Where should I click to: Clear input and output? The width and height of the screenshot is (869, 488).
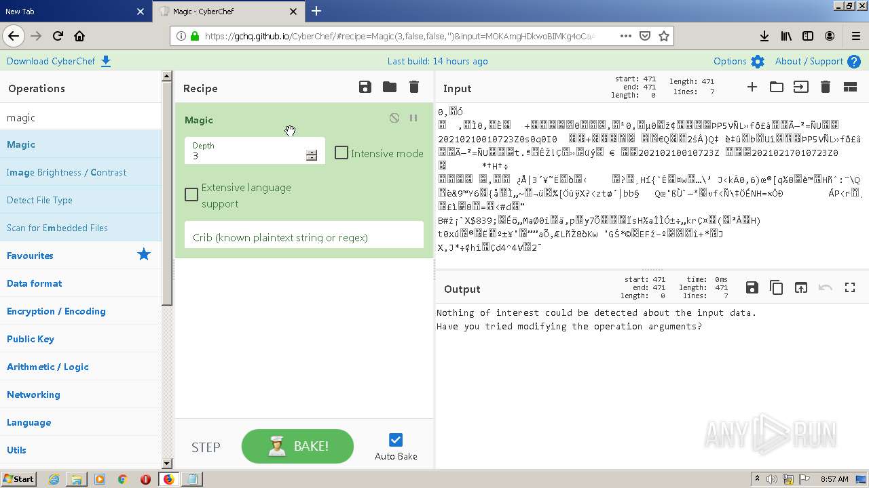(x=826, y=87)
